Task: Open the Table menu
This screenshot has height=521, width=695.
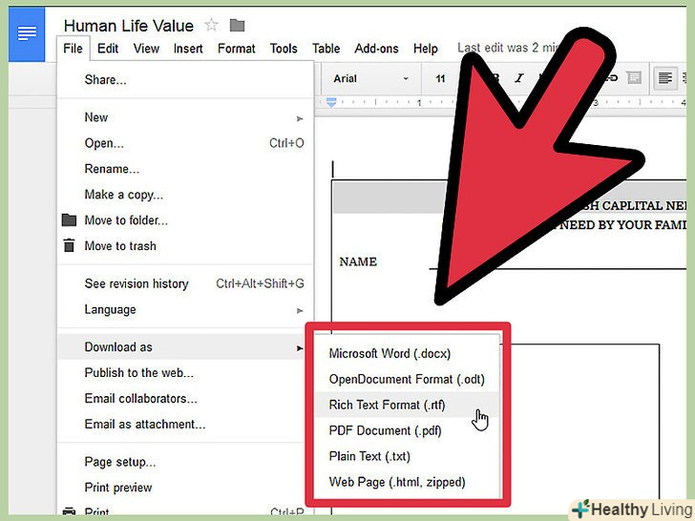Action: [326, 49]
